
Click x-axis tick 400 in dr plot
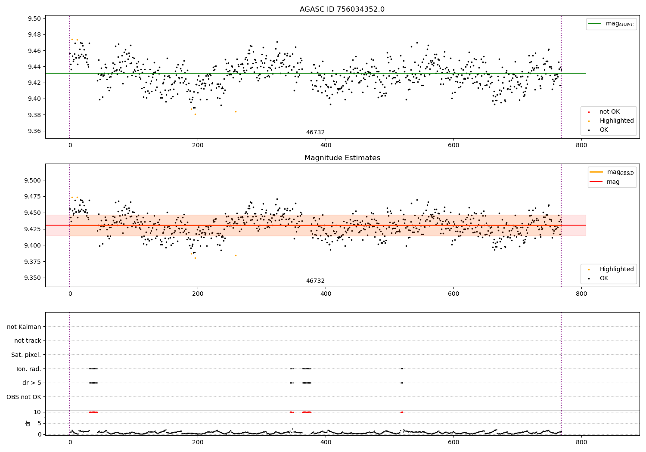[x=326, y=443]
